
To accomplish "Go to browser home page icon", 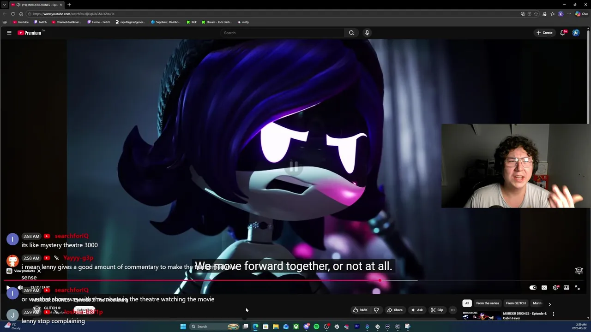I will coord(21,14).
